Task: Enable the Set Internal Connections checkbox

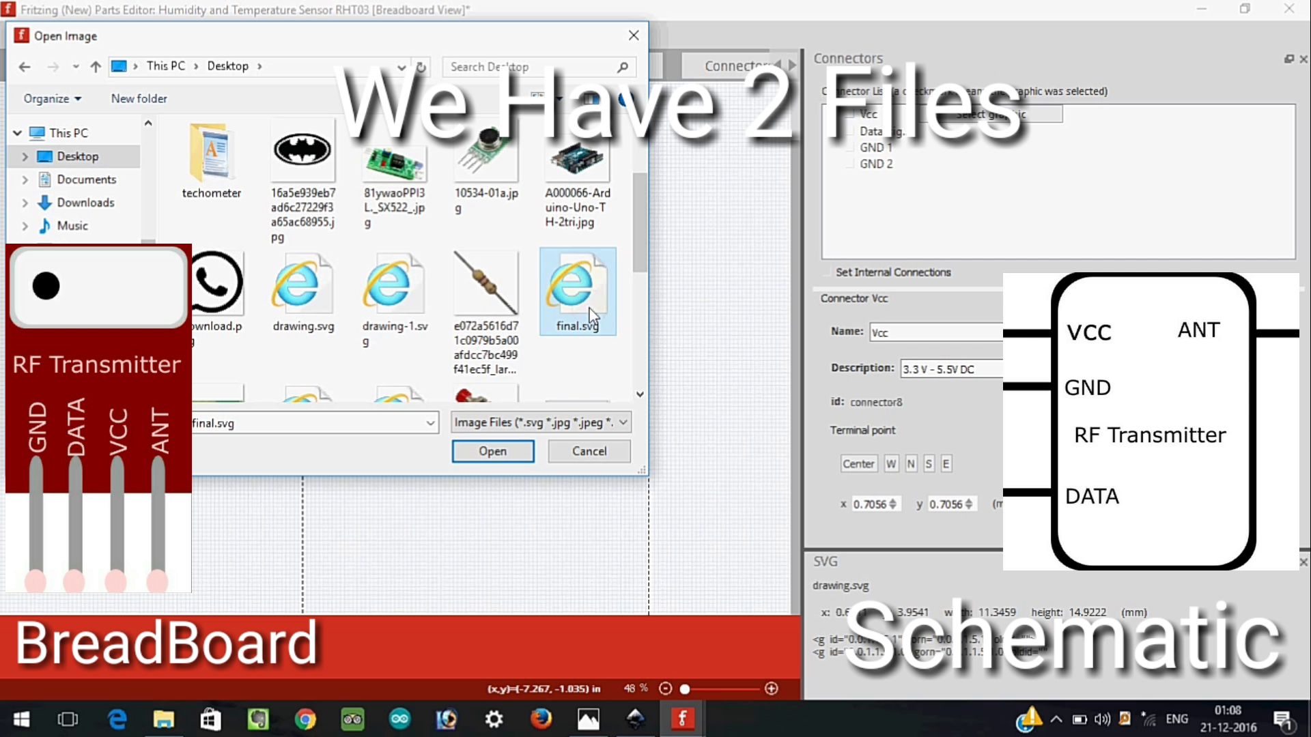Action: pos(826,272)
